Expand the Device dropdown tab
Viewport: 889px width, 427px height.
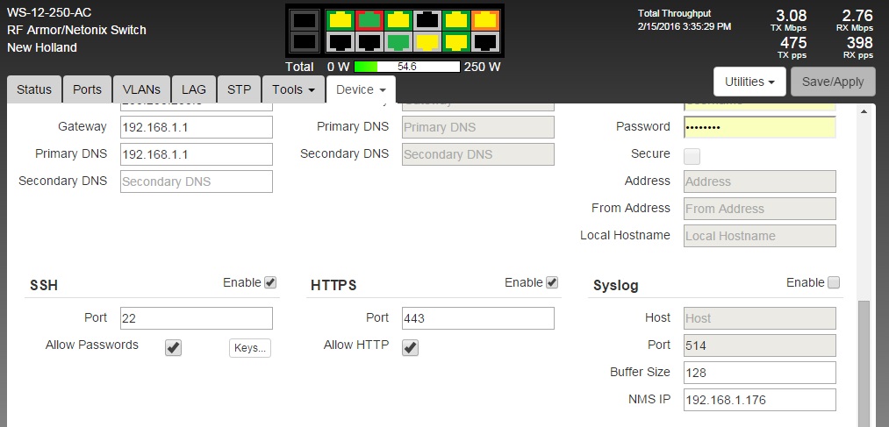pyautogui.click(x=360, y=89)
